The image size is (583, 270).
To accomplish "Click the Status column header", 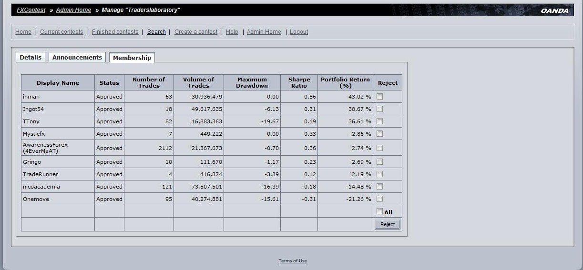I will (109, 83).
